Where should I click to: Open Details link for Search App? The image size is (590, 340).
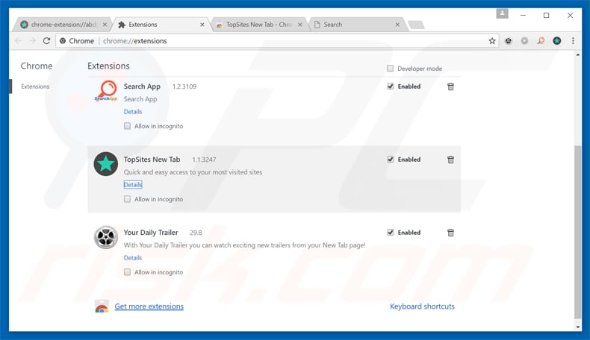pyautogui.click(x=133, y=112)
